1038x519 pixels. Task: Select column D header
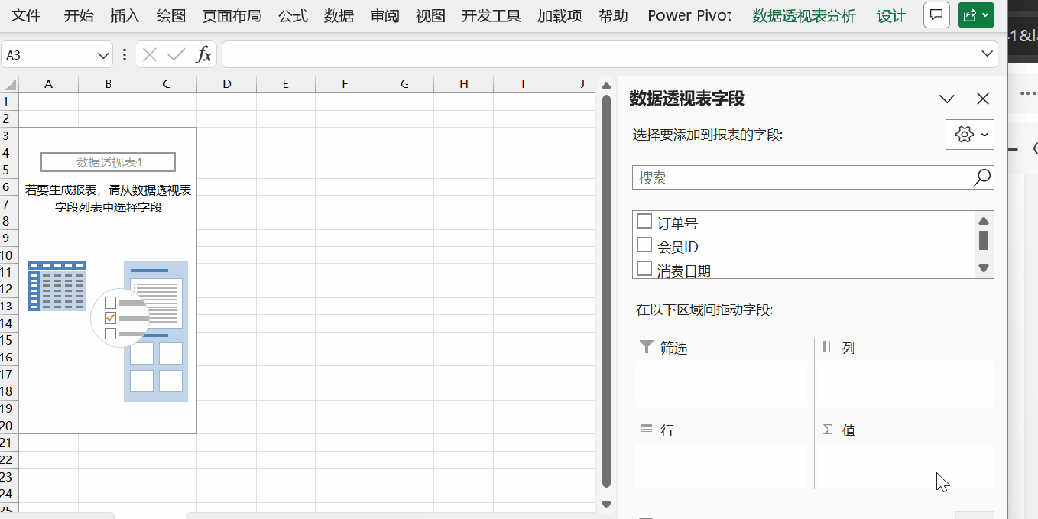pyautogui.click(x=227, y=84)
